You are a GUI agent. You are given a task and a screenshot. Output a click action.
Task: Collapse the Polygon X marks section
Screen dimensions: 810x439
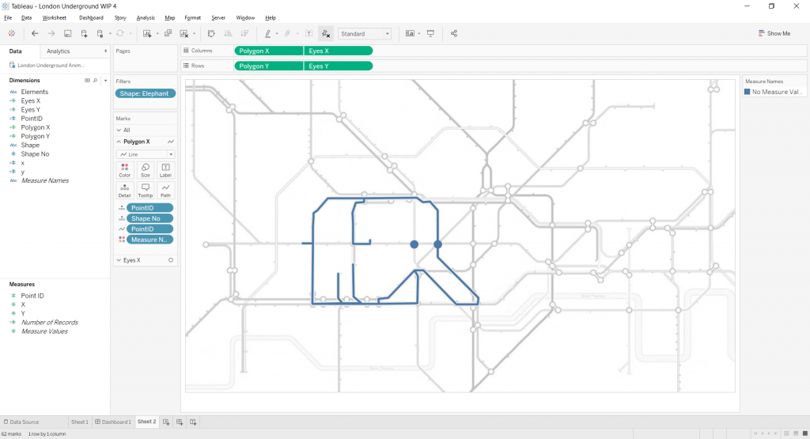tap(119, 142)
